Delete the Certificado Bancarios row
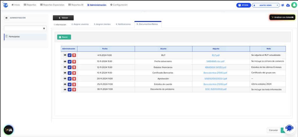The width and height of the screenshot is (298, 137). (x=74, y=73)
